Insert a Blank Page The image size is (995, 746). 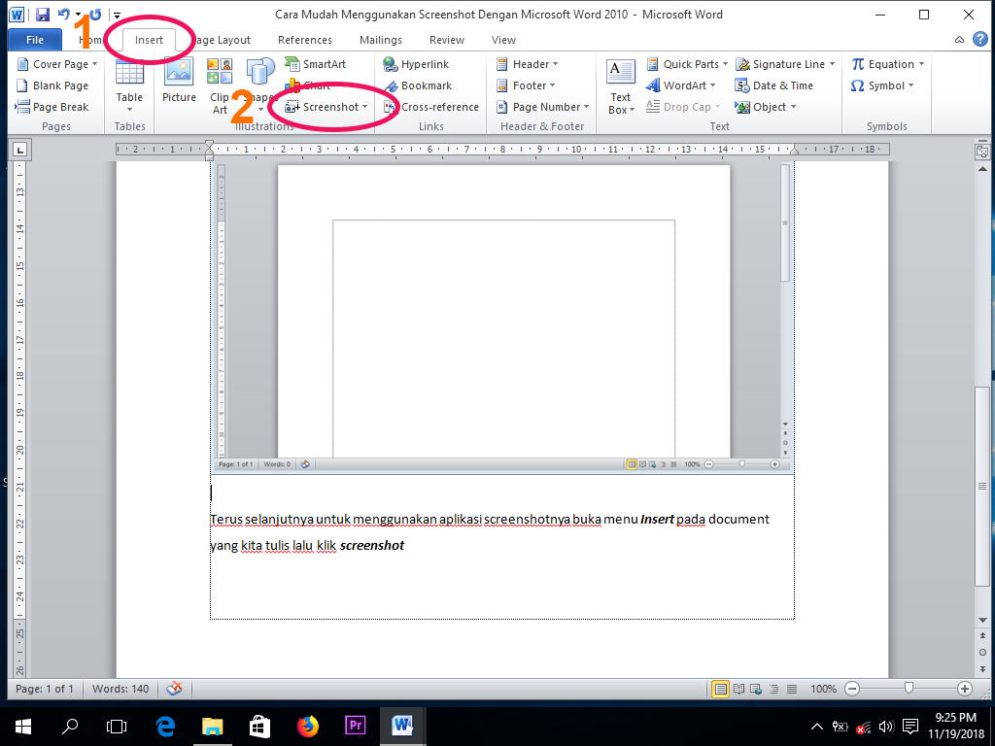[x=52, y=85]
